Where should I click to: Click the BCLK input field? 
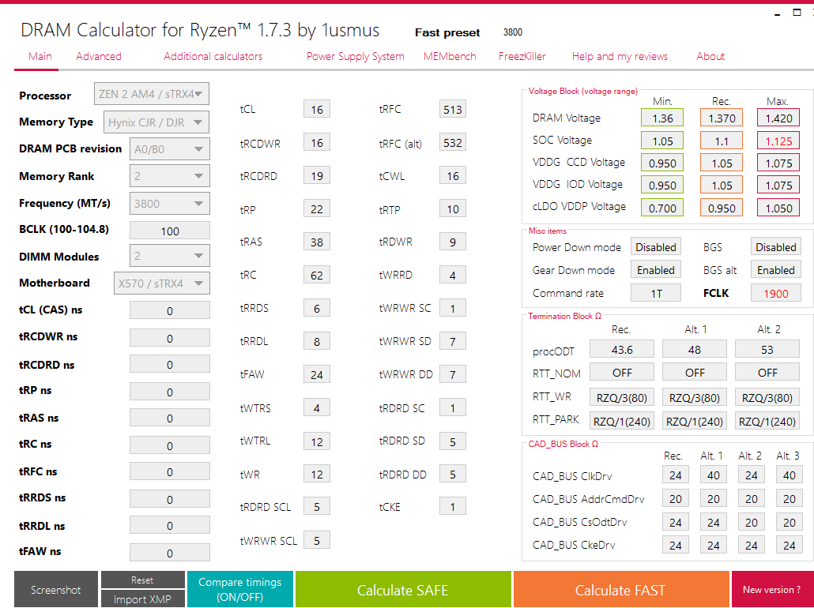click(170, 231)
